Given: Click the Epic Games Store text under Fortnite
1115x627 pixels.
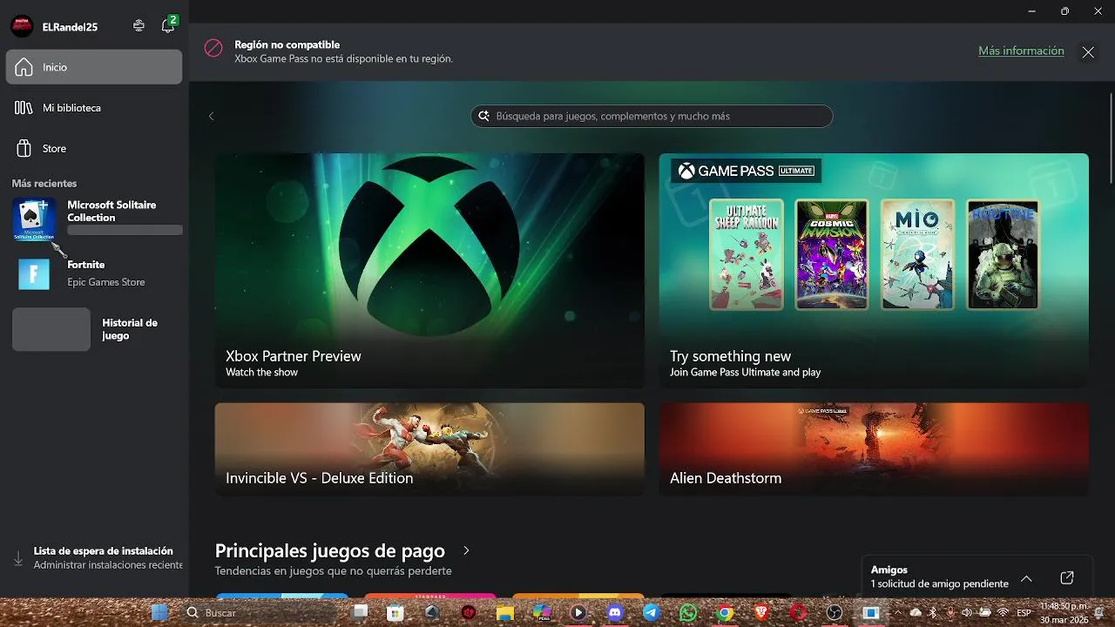Looking at the screenshot, I should [x=106, y=282].
